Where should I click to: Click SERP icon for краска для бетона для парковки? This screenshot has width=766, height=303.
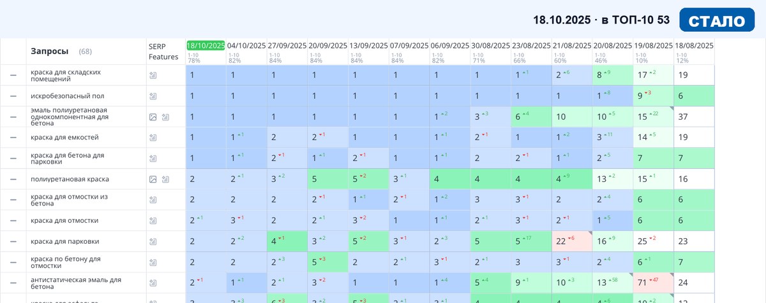153,159
